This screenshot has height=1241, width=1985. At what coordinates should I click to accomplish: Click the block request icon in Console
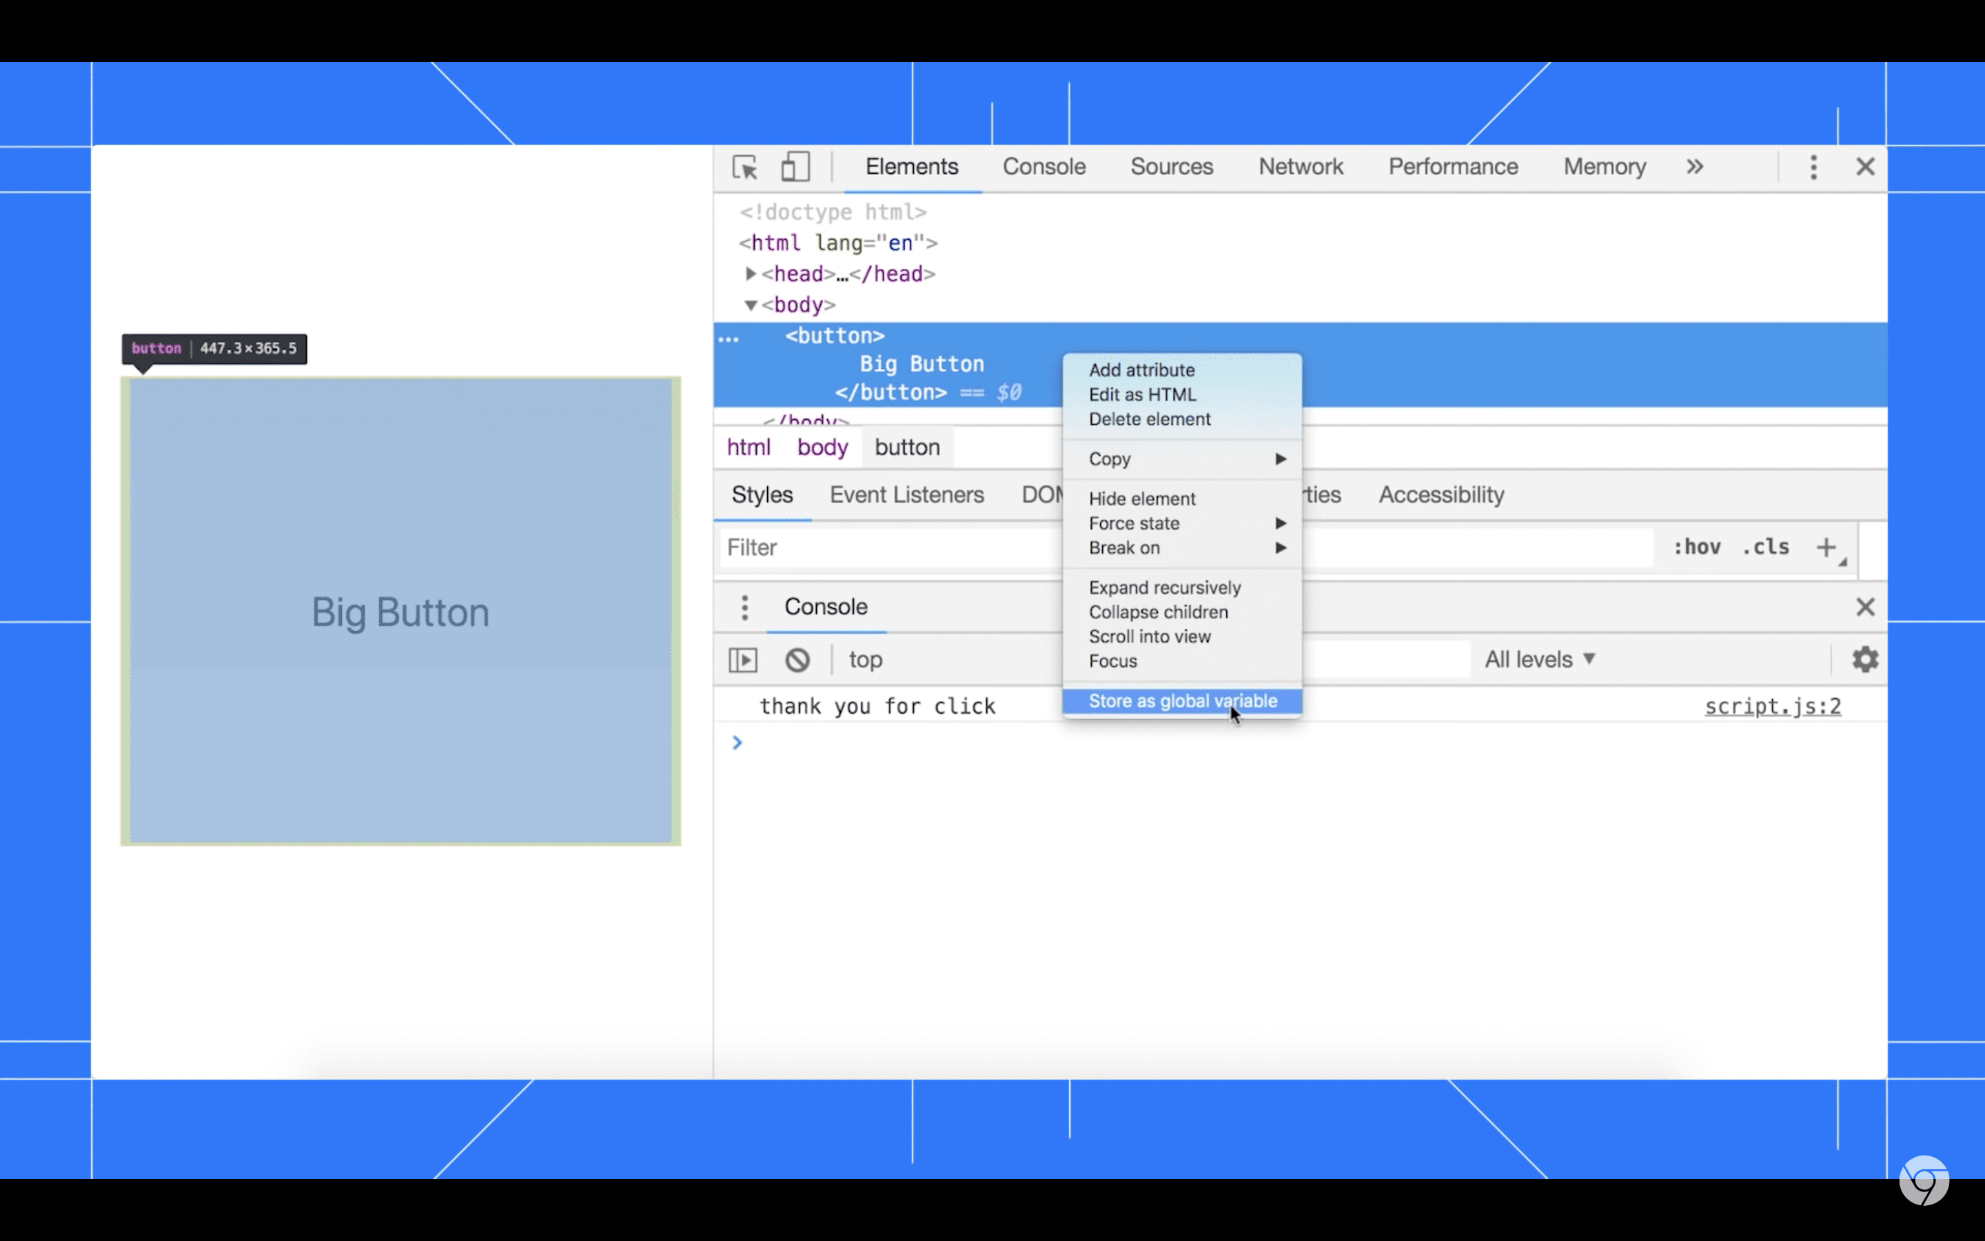(797, 659)
